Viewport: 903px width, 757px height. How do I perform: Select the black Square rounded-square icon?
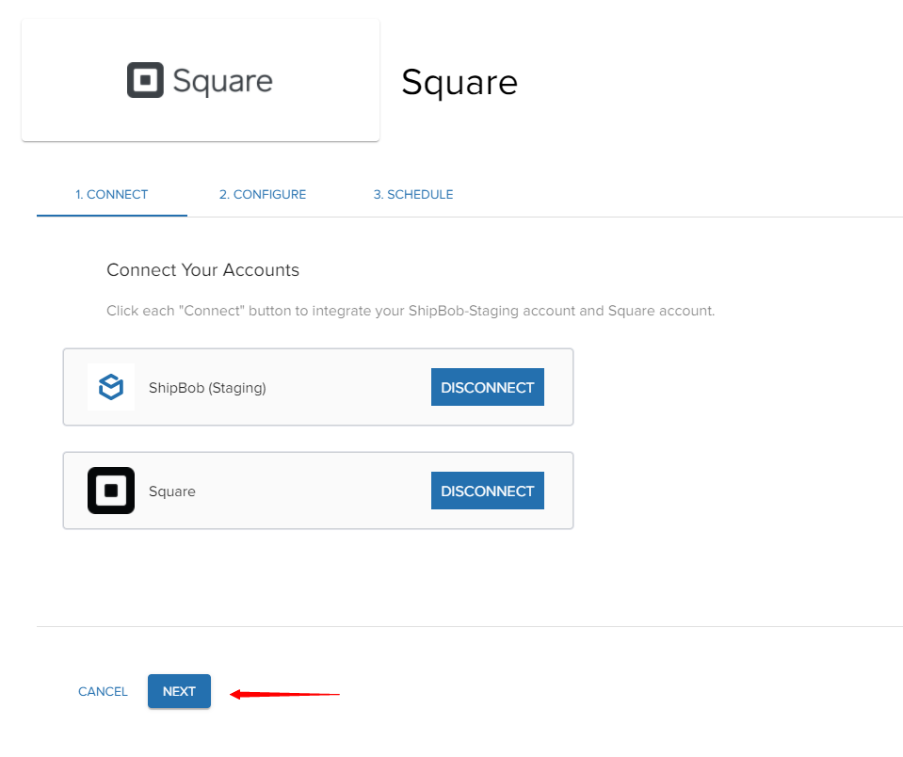(x=110, y=490)
